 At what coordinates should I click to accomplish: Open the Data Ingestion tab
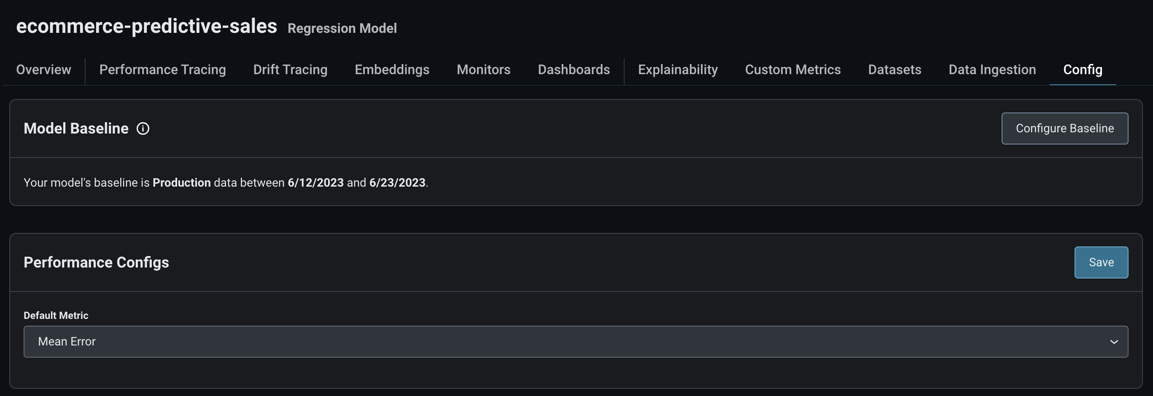pos(992,70)
